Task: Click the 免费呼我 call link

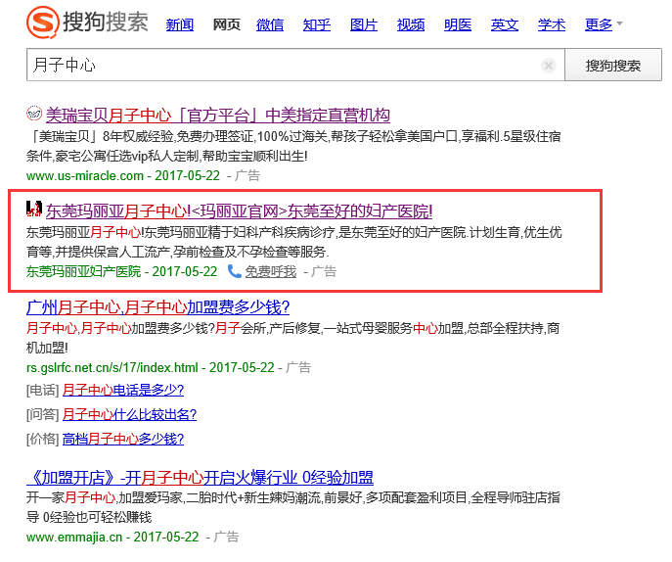Action: pos(270,271)
